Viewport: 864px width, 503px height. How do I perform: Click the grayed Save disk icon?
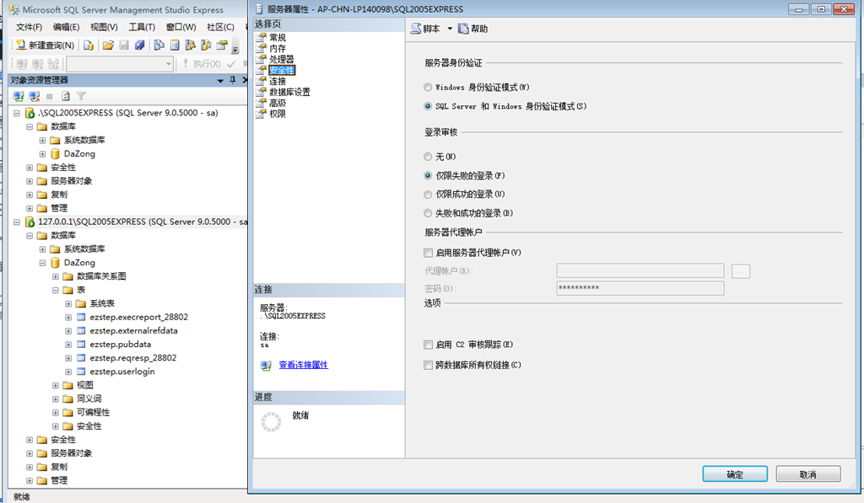pyautogui.click(x=124, y=45)
